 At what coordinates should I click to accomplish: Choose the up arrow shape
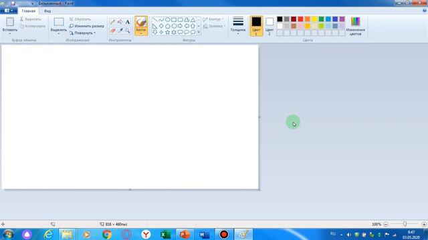click(x=193, y=26)
